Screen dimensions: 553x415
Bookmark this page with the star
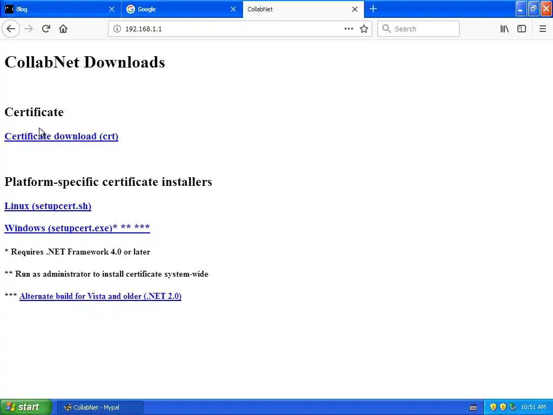click(364, 29)
